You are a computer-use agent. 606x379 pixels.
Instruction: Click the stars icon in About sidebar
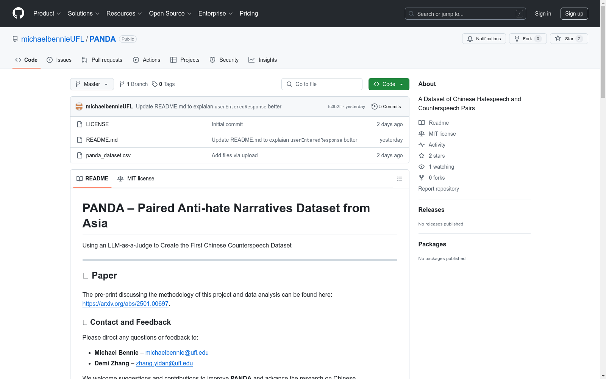pos(422,156)
